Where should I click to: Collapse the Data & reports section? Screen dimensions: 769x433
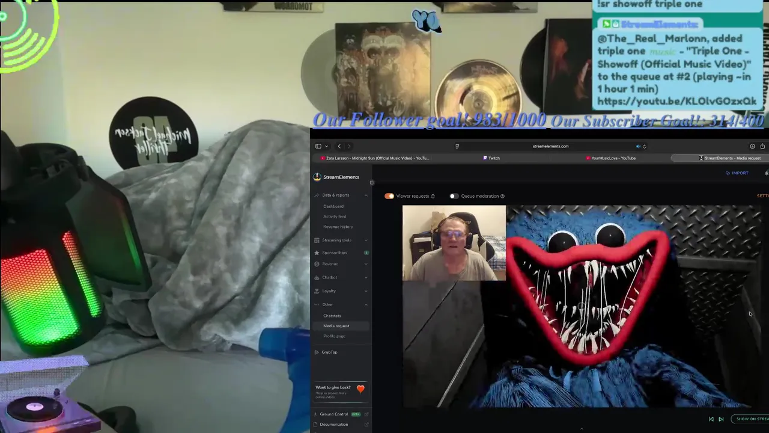[x=366, y=195]
